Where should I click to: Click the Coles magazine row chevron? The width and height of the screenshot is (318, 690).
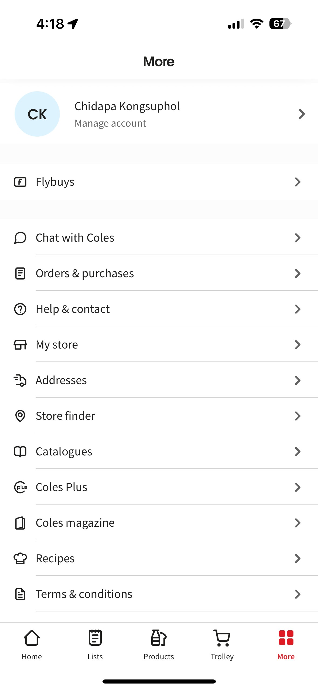click(298, 523)
